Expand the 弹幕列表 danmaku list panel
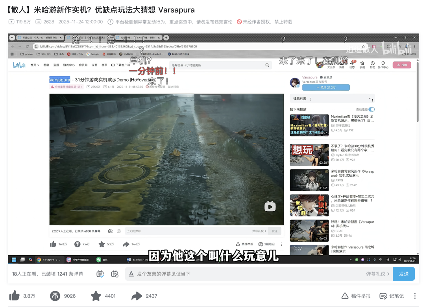This screenshot has height=307, width=425. tap(370, 99)
